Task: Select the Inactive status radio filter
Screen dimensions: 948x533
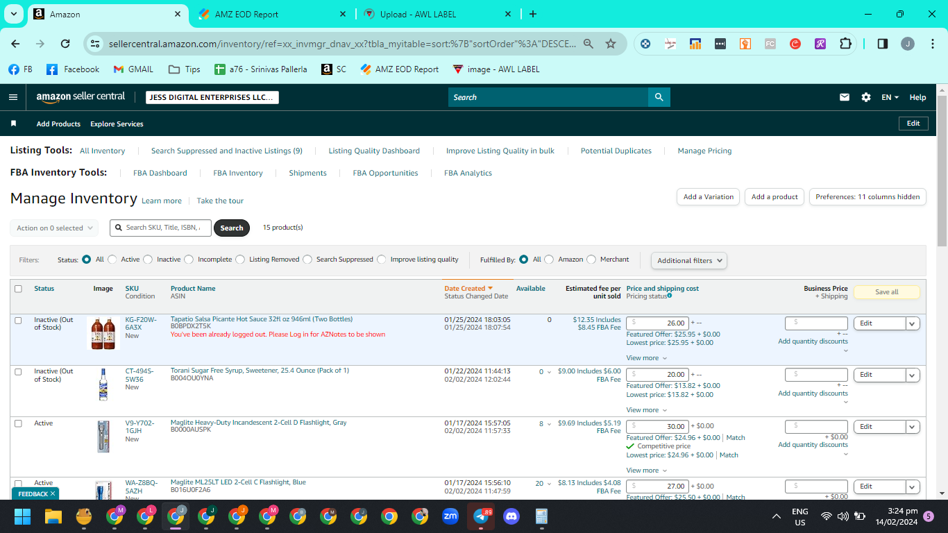Action: (148, 260)
